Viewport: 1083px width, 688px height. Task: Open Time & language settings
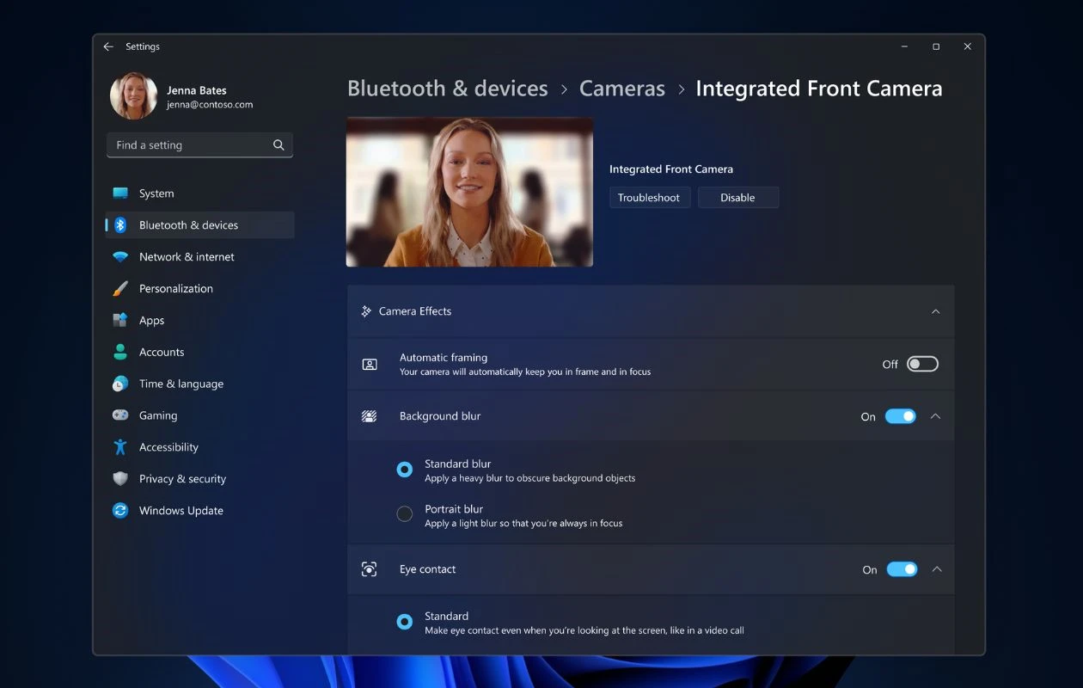pos(199,384)
